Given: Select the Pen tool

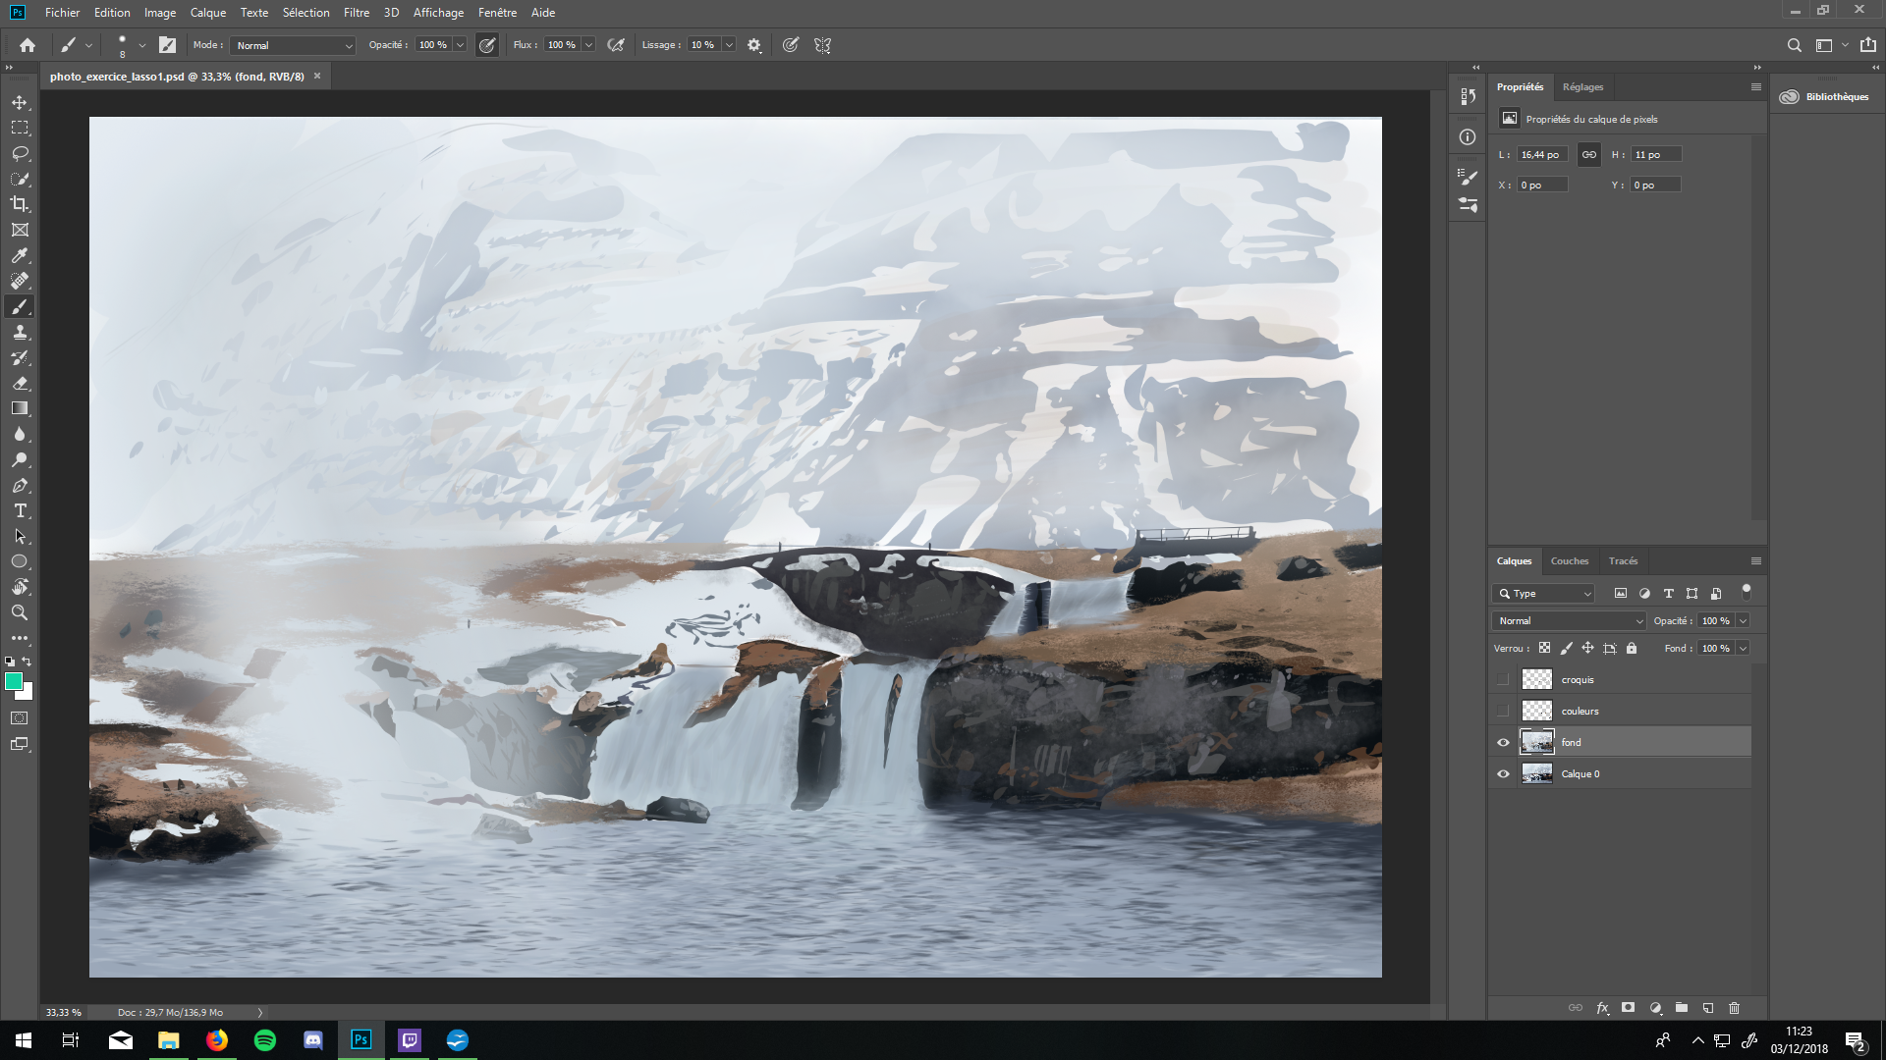Looking at the screenshot, I should [x=20, y=485].
